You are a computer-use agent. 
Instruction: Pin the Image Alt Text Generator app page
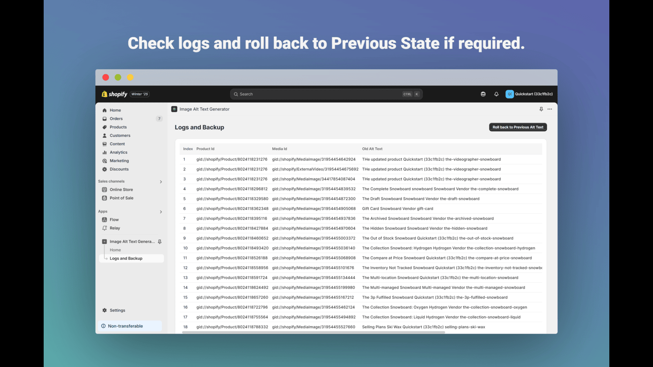541,109
